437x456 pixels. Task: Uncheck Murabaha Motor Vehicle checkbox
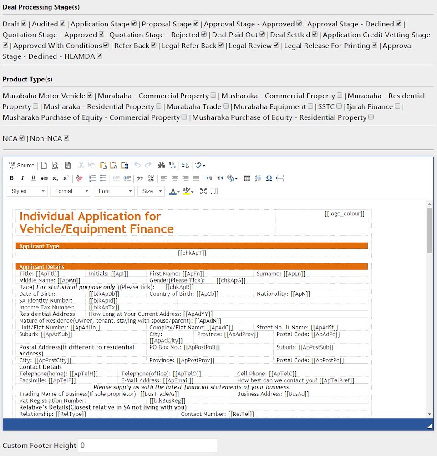pyautogui.click(x=90, y=96)
